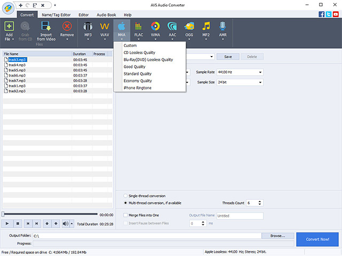
Task: Select Single-thread conversion option
Action: [126, 196]
